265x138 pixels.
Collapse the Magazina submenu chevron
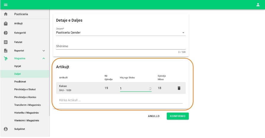point(44,58)
